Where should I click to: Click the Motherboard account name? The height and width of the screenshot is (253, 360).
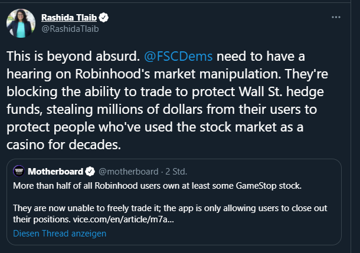[55, 172]
